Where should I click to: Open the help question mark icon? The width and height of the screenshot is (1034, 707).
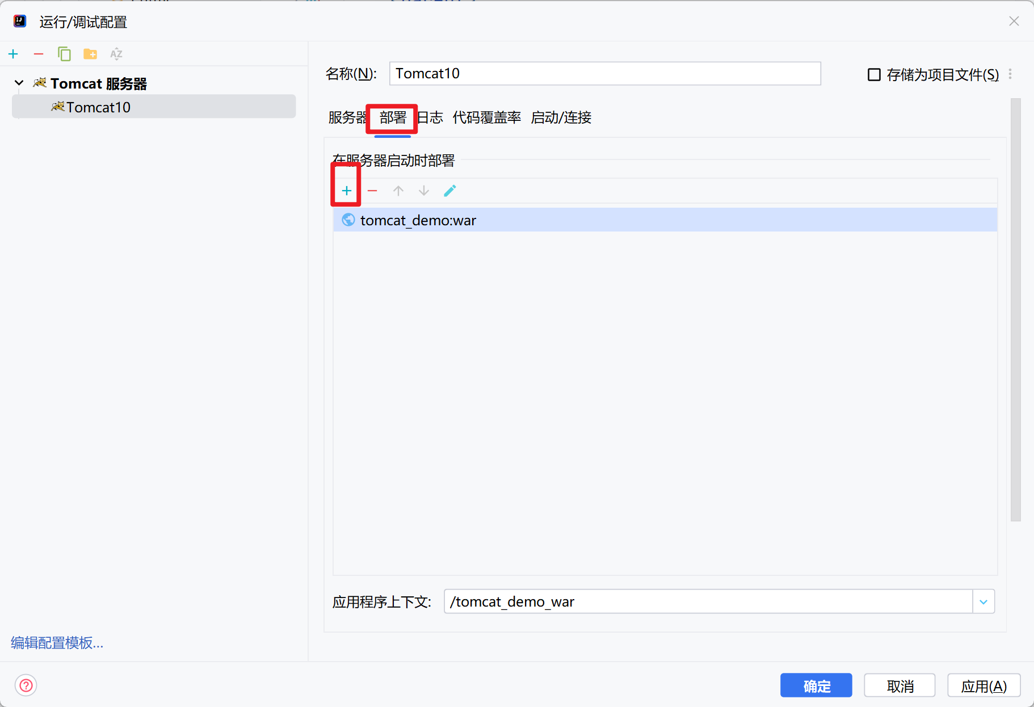coord(26,685)
